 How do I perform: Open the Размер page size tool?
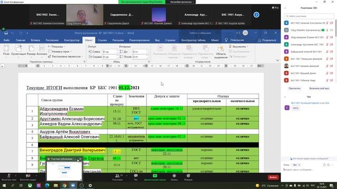[x=32, y=50]
